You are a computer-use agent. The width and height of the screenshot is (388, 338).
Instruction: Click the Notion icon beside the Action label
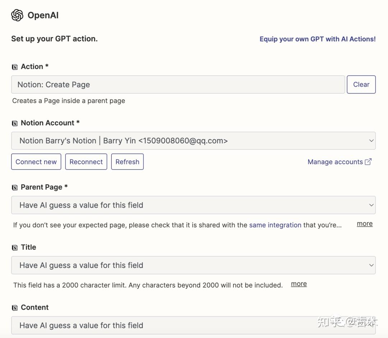[14, 66]
